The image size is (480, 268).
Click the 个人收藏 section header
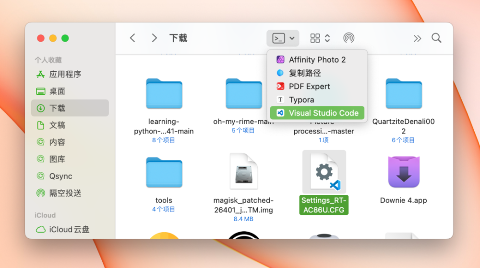click(48, 60)
